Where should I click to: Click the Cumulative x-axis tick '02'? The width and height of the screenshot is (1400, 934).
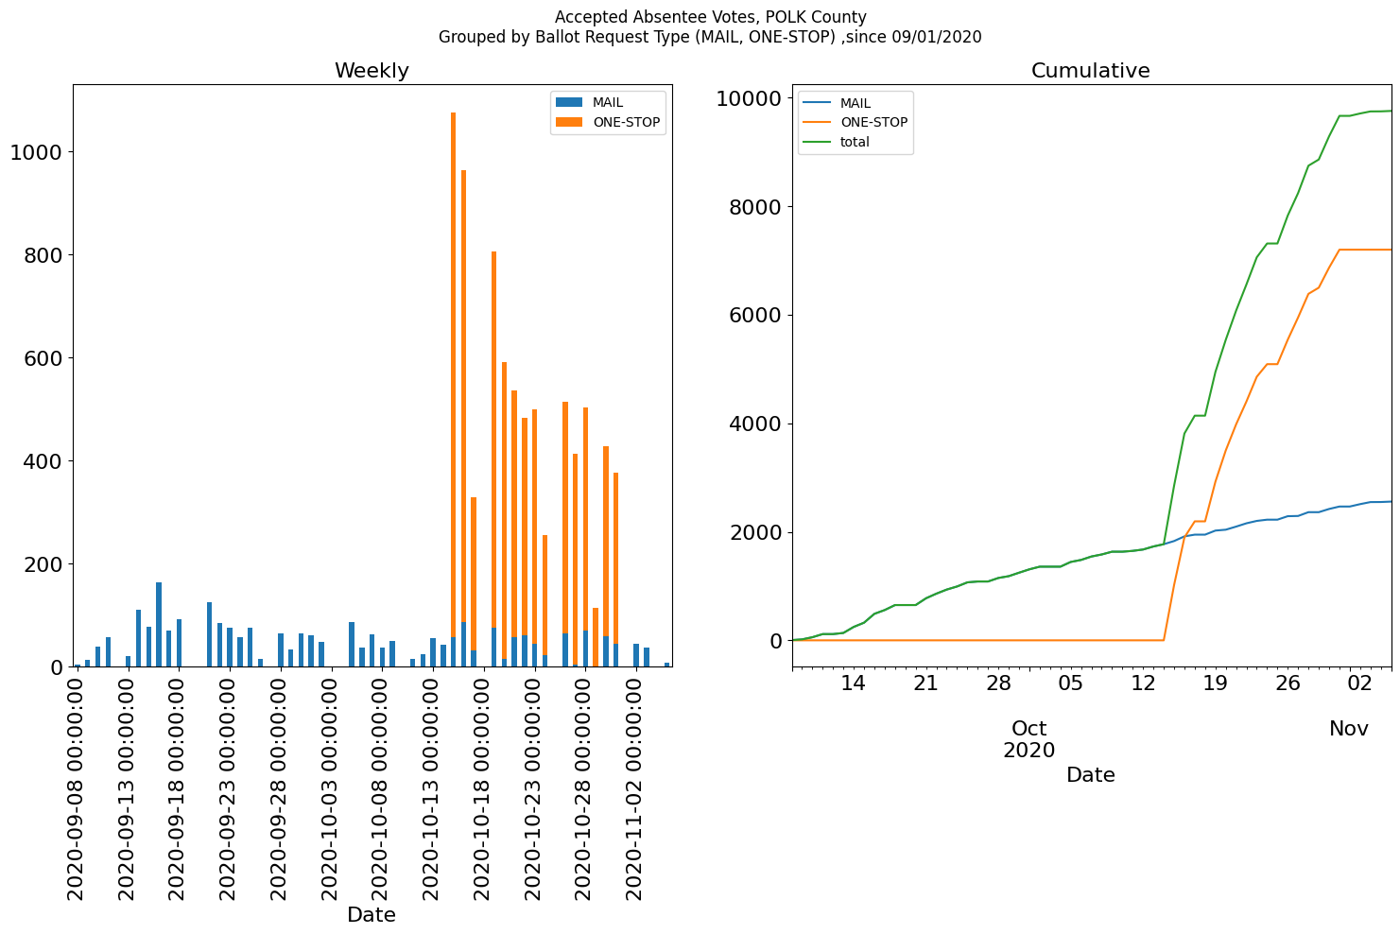[1359, 683]
